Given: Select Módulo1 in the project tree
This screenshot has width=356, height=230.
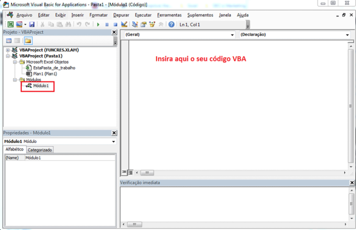Looking at the screenshot, I should [40, 86].
